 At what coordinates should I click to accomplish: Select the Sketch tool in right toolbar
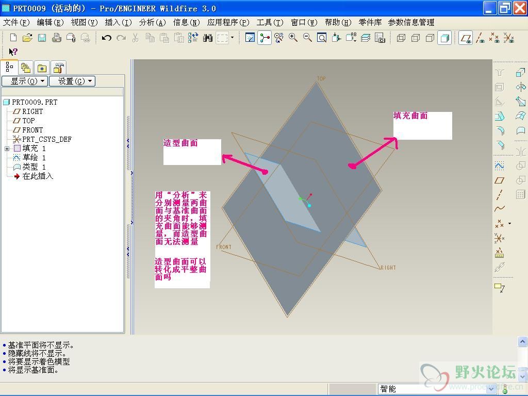pos(499,166)
